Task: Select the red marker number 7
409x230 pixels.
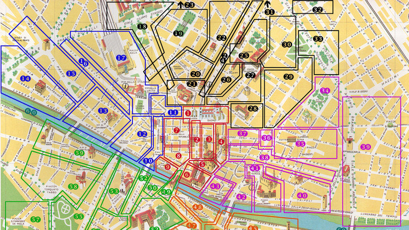Action: tap(176, 130)
